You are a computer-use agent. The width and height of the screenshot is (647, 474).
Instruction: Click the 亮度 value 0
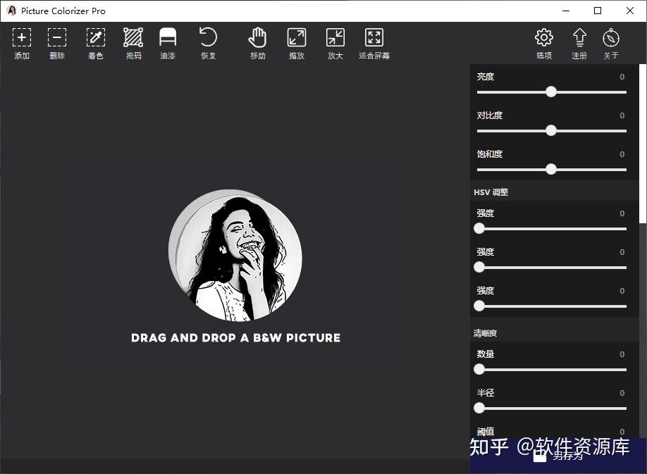[622, 77]
